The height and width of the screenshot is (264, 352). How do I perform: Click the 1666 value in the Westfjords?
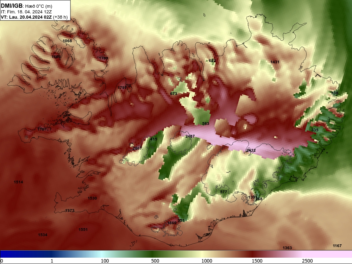(x=56, y=57)
